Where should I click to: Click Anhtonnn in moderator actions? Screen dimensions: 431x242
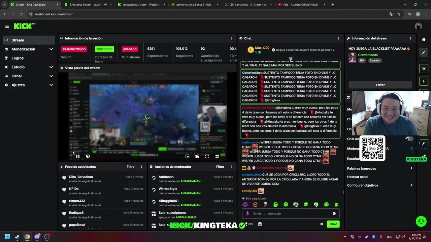tap(166, 177)
